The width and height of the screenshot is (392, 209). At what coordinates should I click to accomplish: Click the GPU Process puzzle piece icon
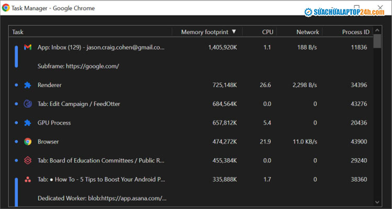[28, 123]
